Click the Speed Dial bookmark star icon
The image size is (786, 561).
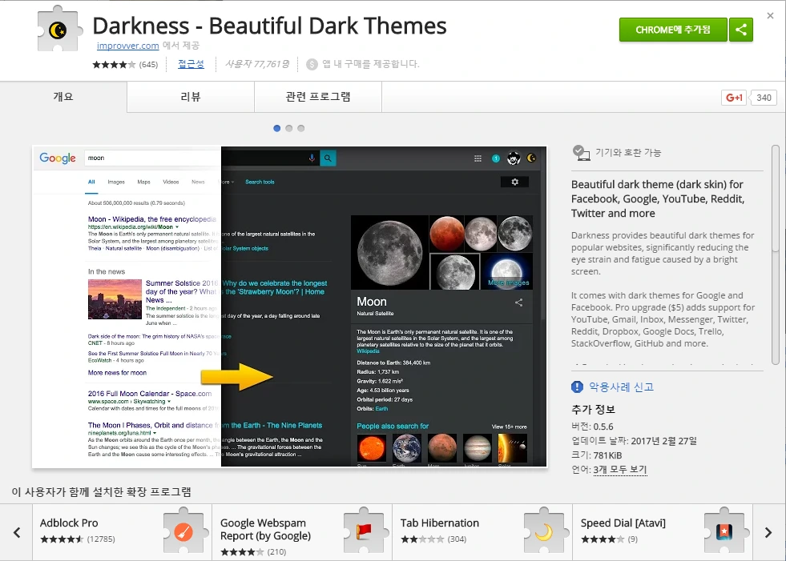724,531
